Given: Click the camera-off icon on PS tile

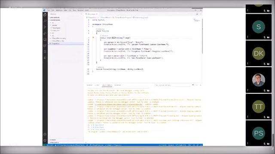Looking at the screenshot, I should [x=268, y=144].
